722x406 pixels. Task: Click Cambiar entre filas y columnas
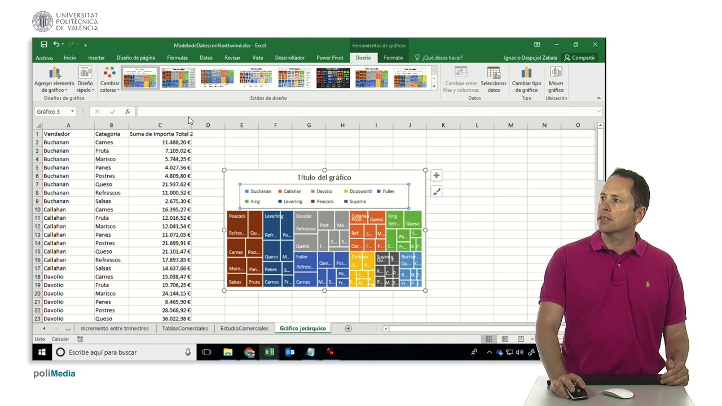click(x=461, y=80)
